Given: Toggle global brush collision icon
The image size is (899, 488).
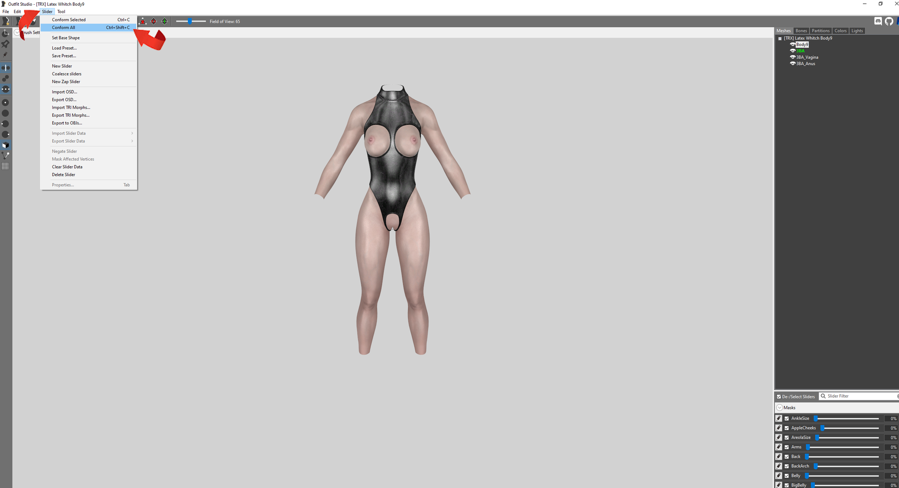Looking at the screenshot, I should tap(6, 89).
